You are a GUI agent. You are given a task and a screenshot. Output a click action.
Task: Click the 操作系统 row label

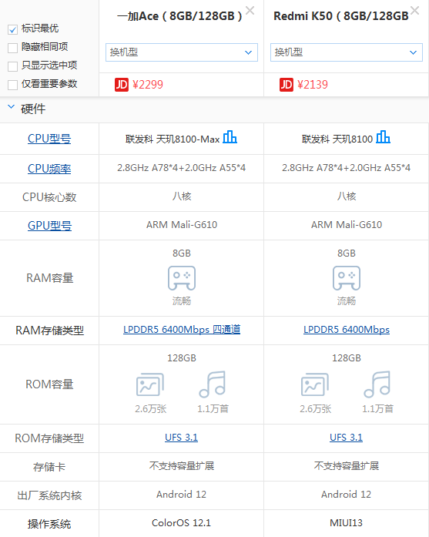coord(49,524)
